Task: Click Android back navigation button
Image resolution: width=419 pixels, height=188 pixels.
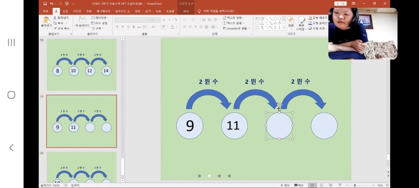Action: pyautogui.click(x=11, y=148)
